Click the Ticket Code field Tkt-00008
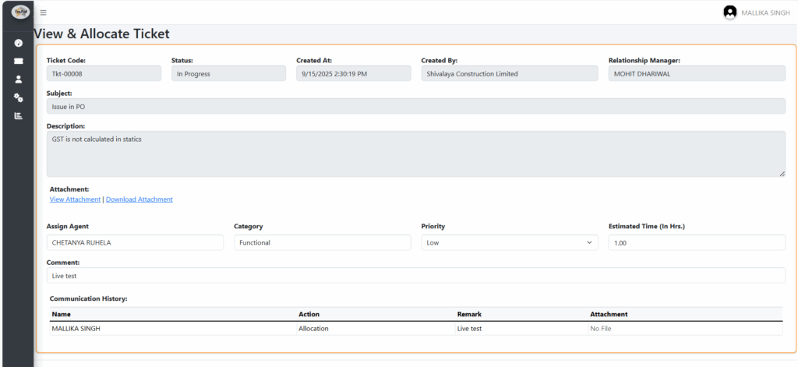The image size is (798, 367). click(104, 73)
